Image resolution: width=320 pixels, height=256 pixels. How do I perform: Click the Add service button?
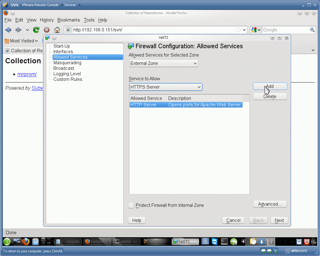pos(270,86)
